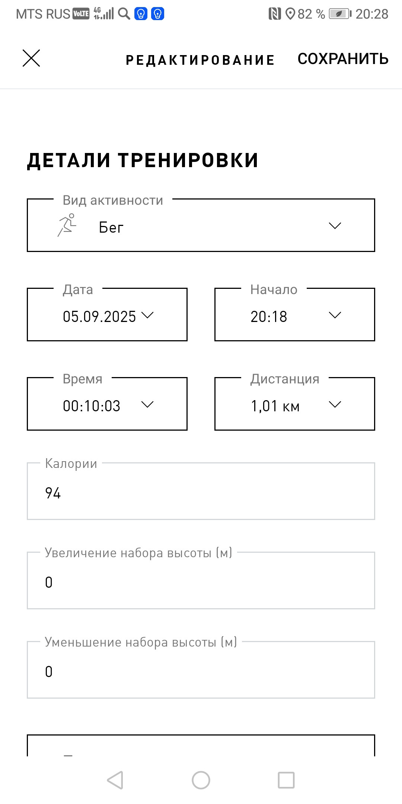Tap the running figure icon beside Бег
Image resolution: width=402 pixels, height=804 pixels.
(x=67, y=225)
